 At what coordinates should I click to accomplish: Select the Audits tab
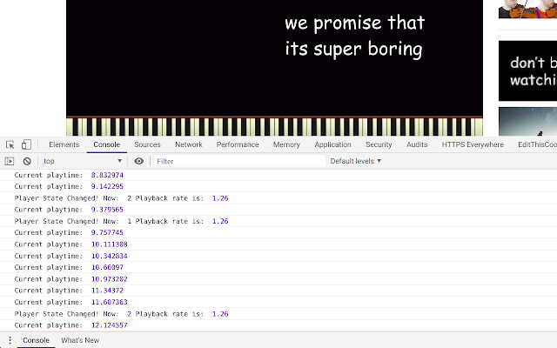point(417,145)
